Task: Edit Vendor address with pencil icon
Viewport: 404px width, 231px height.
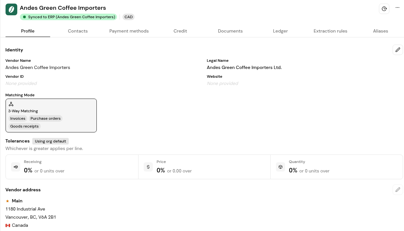Action: pos(398,190)
